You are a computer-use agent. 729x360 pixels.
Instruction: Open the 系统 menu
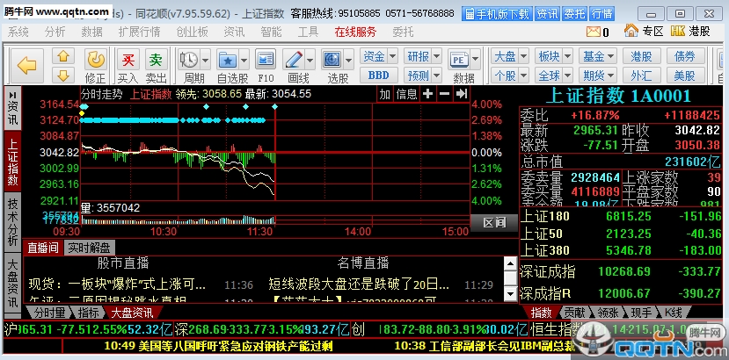(18, 32)
